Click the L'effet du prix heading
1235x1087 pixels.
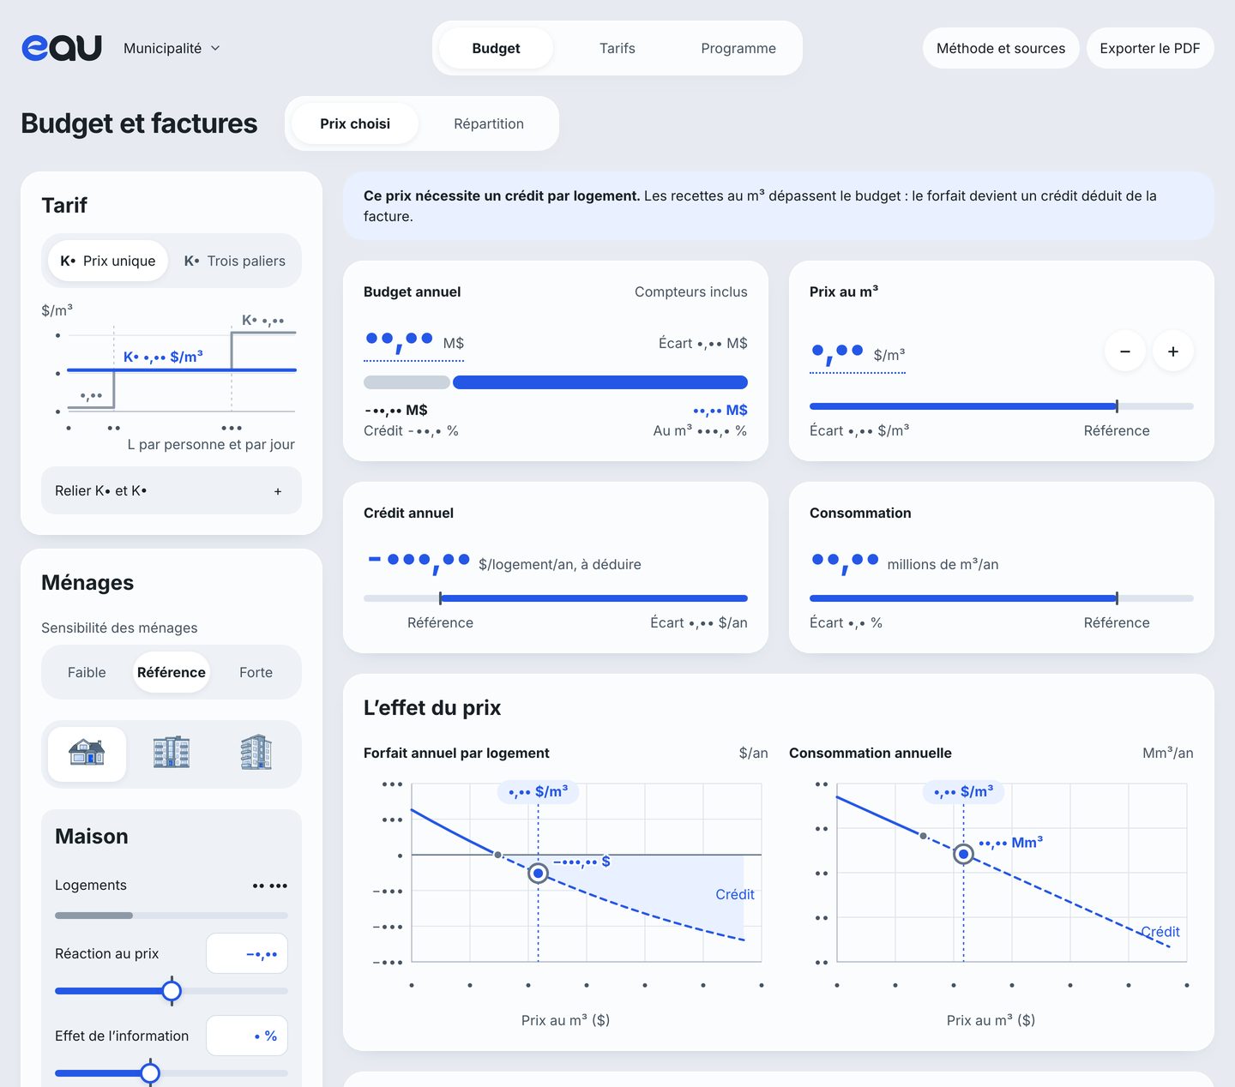click(x=432, y=708)
